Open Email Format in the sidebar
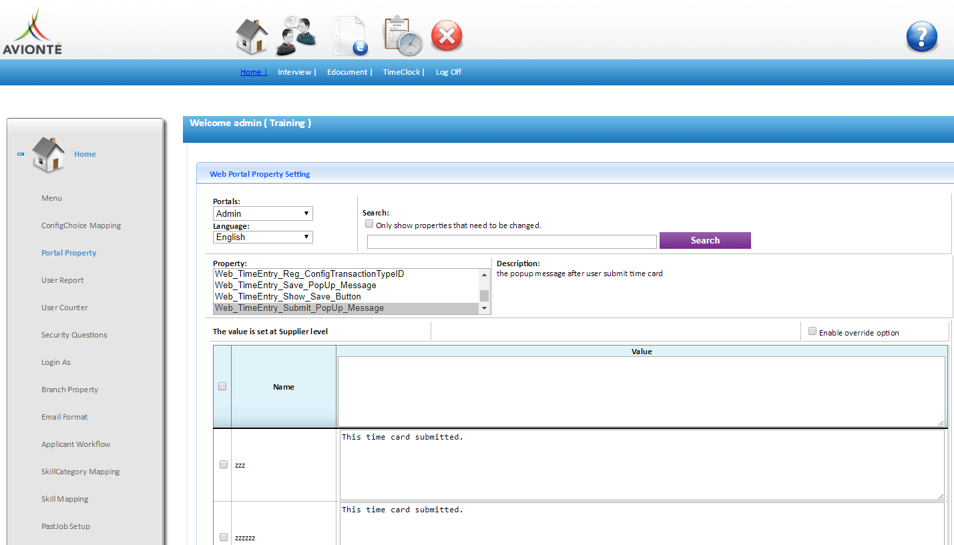This screenshot has width=954, height=545. pos(65,417)
